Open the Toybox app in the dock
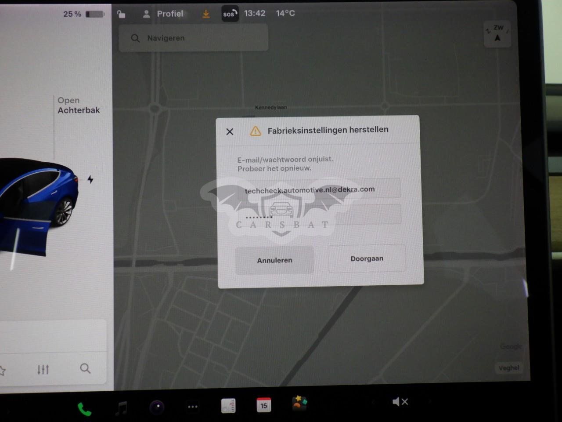This screenshot has height=422, width=562. click(x=299, y=403)
